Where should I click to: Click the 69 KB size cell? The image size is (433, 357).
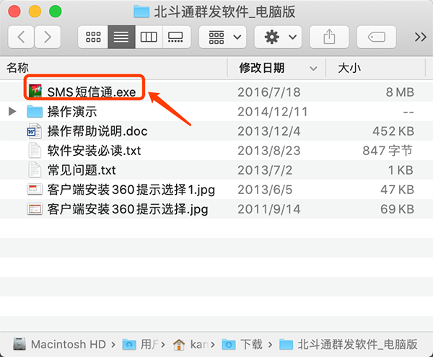tap(398, 209)
